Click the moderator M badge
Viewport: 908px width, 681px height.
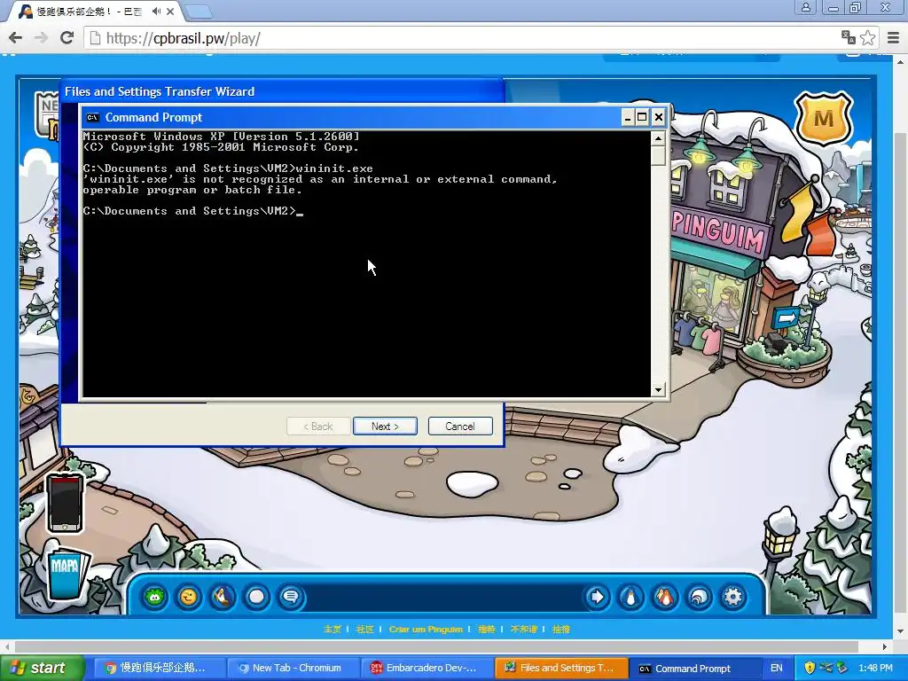pos(824,118)
